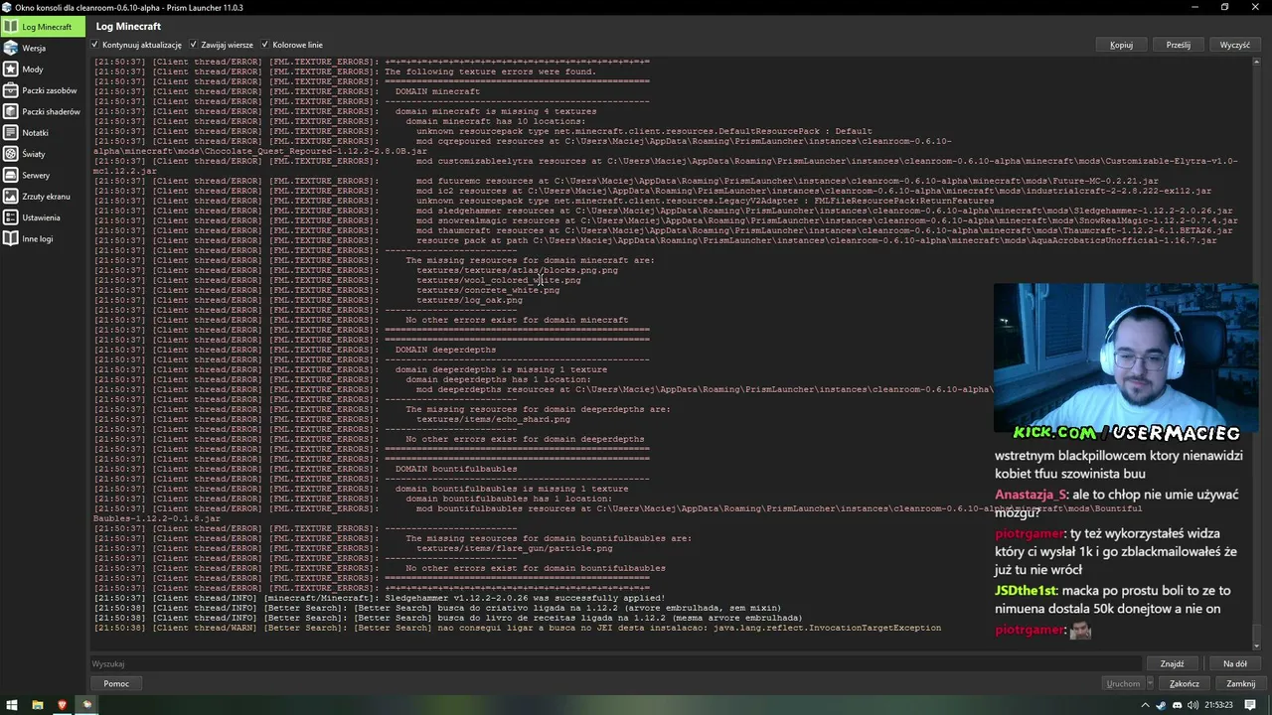Close the console with Zamknij button
The width and height of the screenshot is (1272, 715).
[x=1240, y=683]
